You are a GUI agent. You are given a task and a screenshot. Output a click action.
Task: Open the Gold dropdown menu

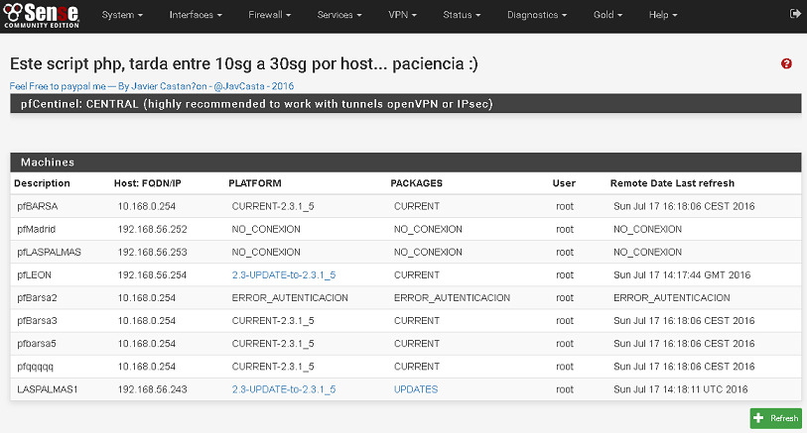(x=607, y=15)
